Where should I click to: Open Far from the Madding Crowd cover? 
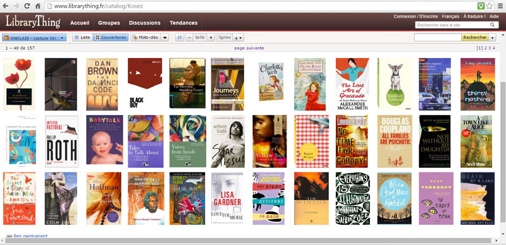(x=187, y=83)
